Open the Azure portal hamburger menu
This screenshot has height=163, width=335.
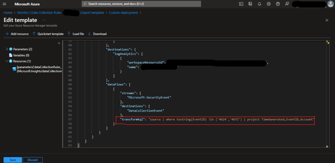coord(5,4)
